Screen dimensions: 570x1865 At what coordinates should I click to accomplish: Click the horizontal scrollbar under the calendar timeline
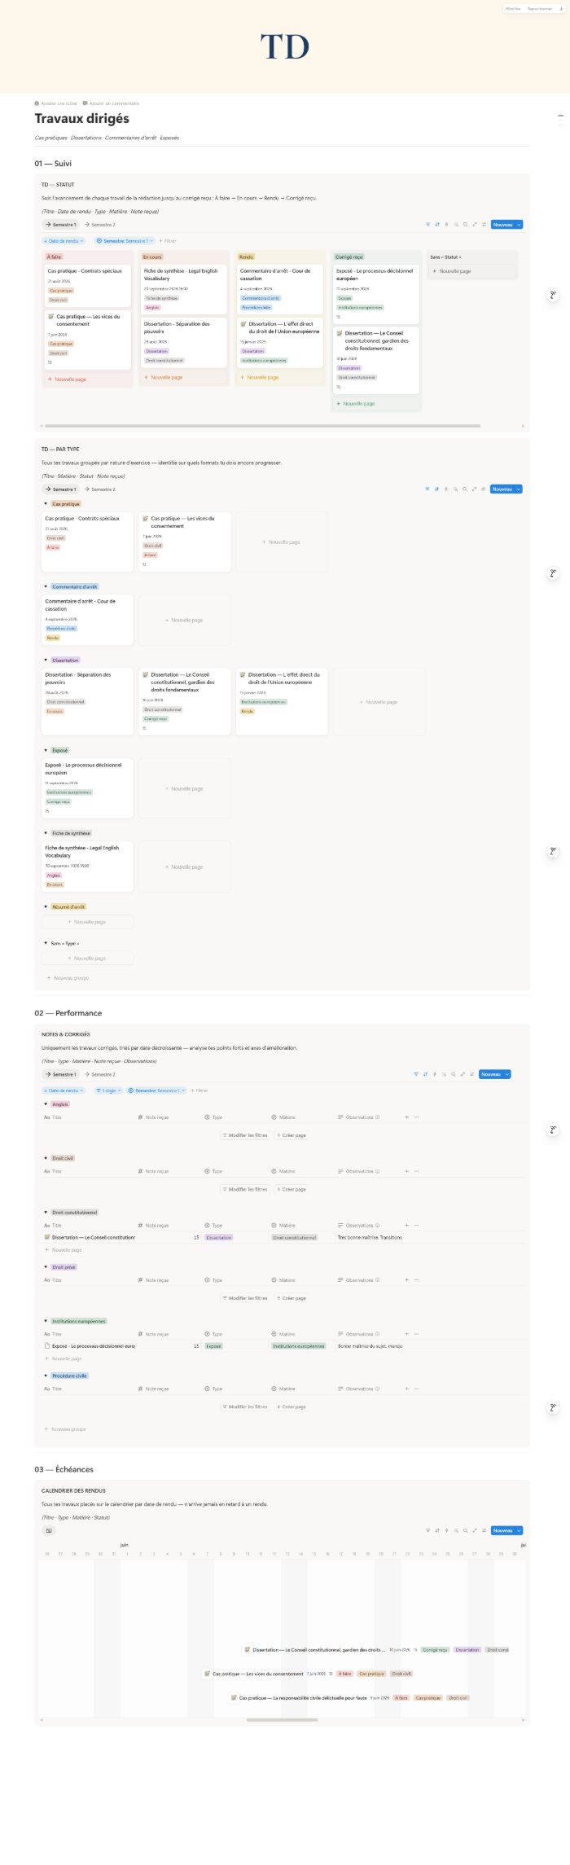point(282,1720)
